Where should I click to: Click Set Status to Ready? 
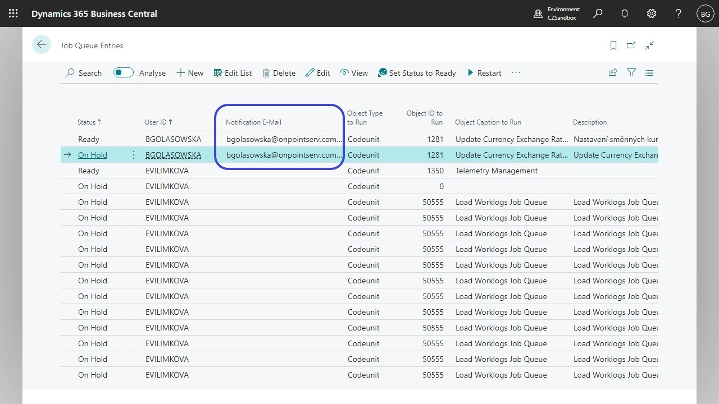click(417, 73)
